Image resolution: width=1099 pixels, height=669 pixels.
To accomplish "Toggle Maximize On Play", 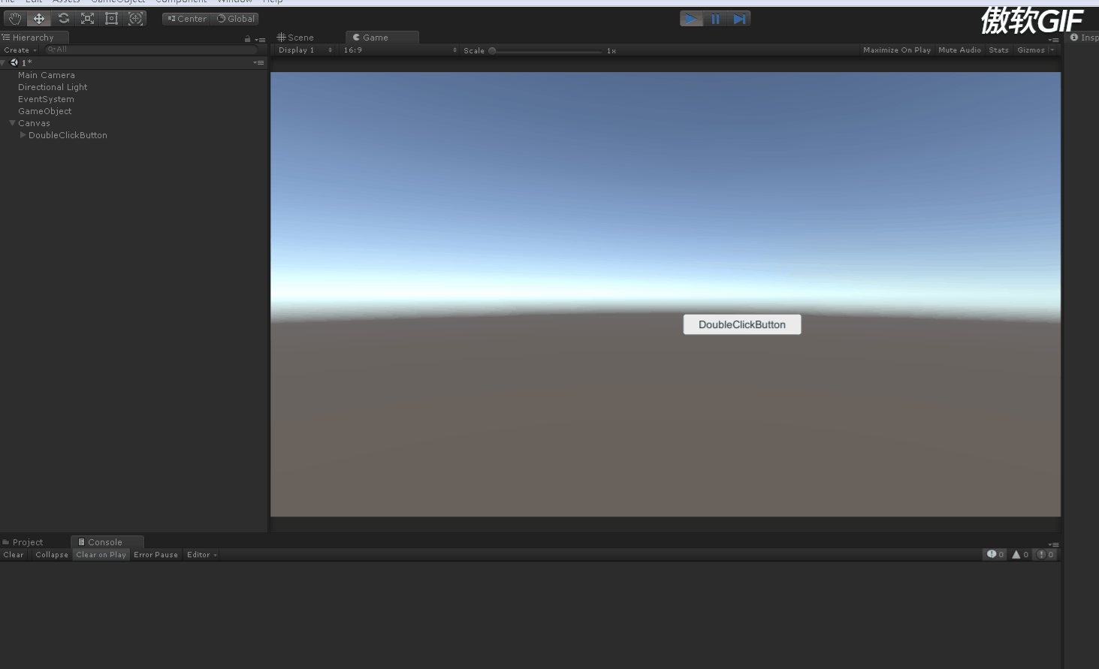I will 896,50.
